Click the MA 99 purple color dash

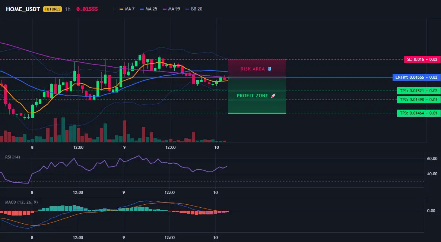click(165, 9)
